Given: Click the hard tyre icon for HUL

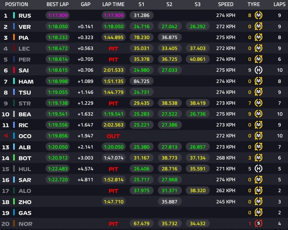Looking at the screenshot, I should pos(259,169).
